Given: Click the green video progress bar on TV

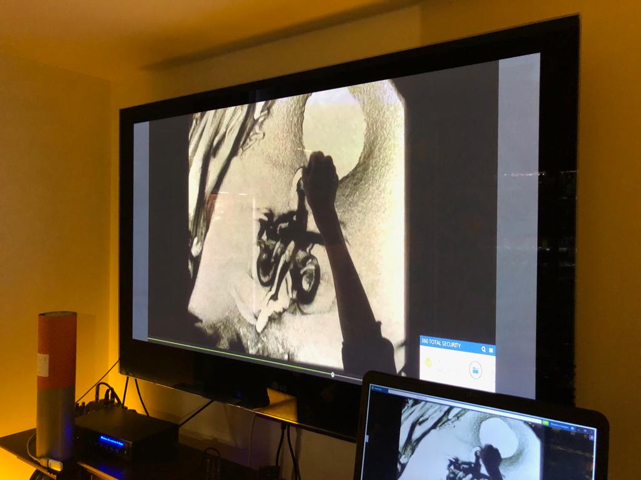Looking at the screenshot, I should 240,356.
